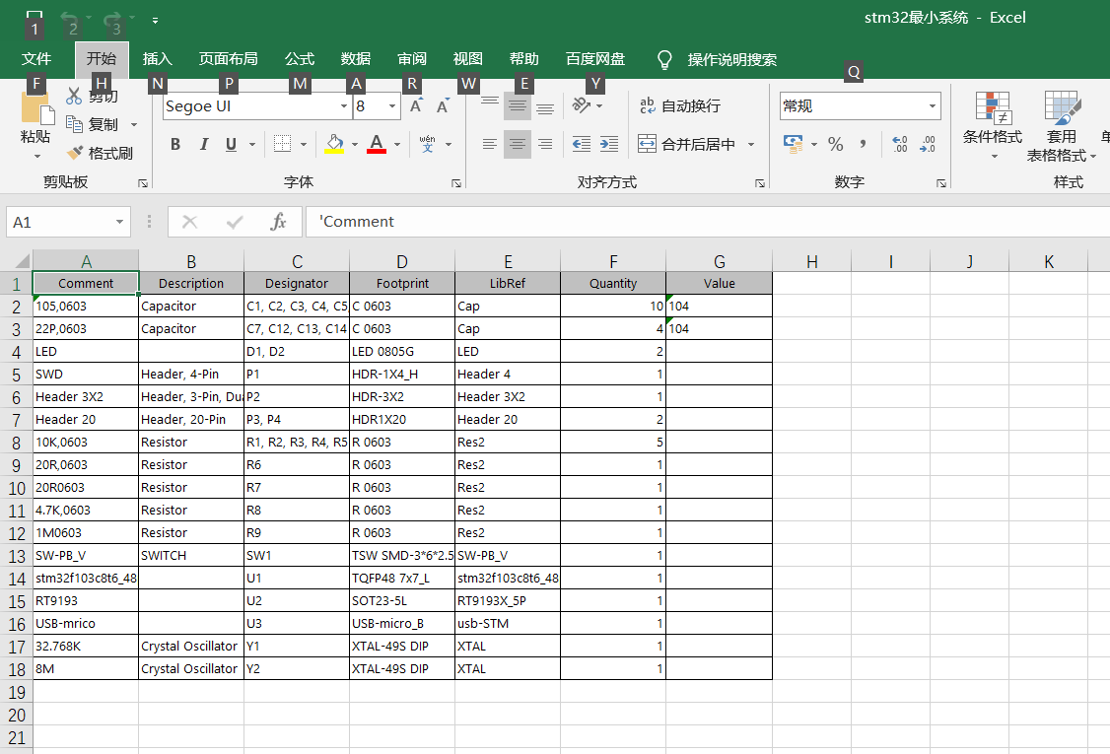Activate the Format Painter (格式刷)
Screen dimensions: 1110x754
(x=100, y=153)
